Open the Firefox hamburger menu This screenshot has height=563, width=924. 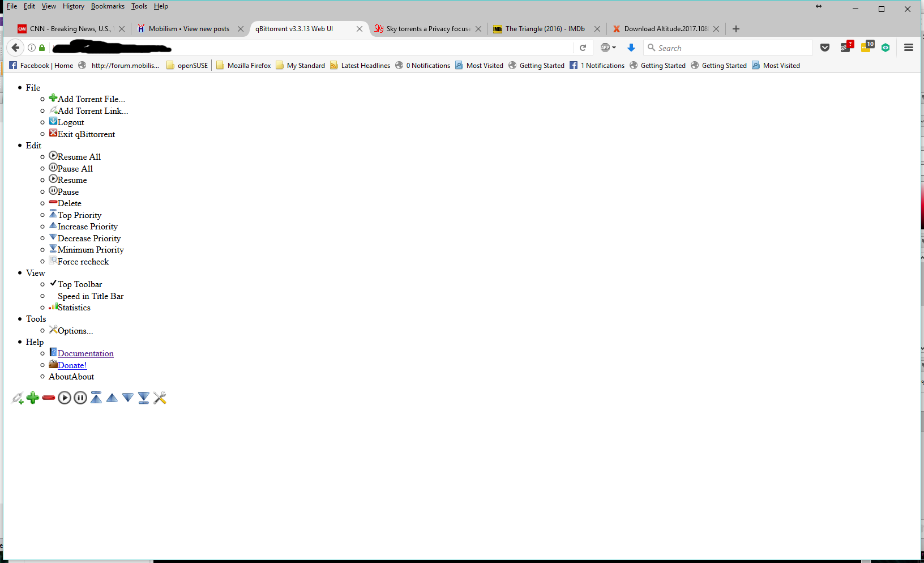click(908, 48)
